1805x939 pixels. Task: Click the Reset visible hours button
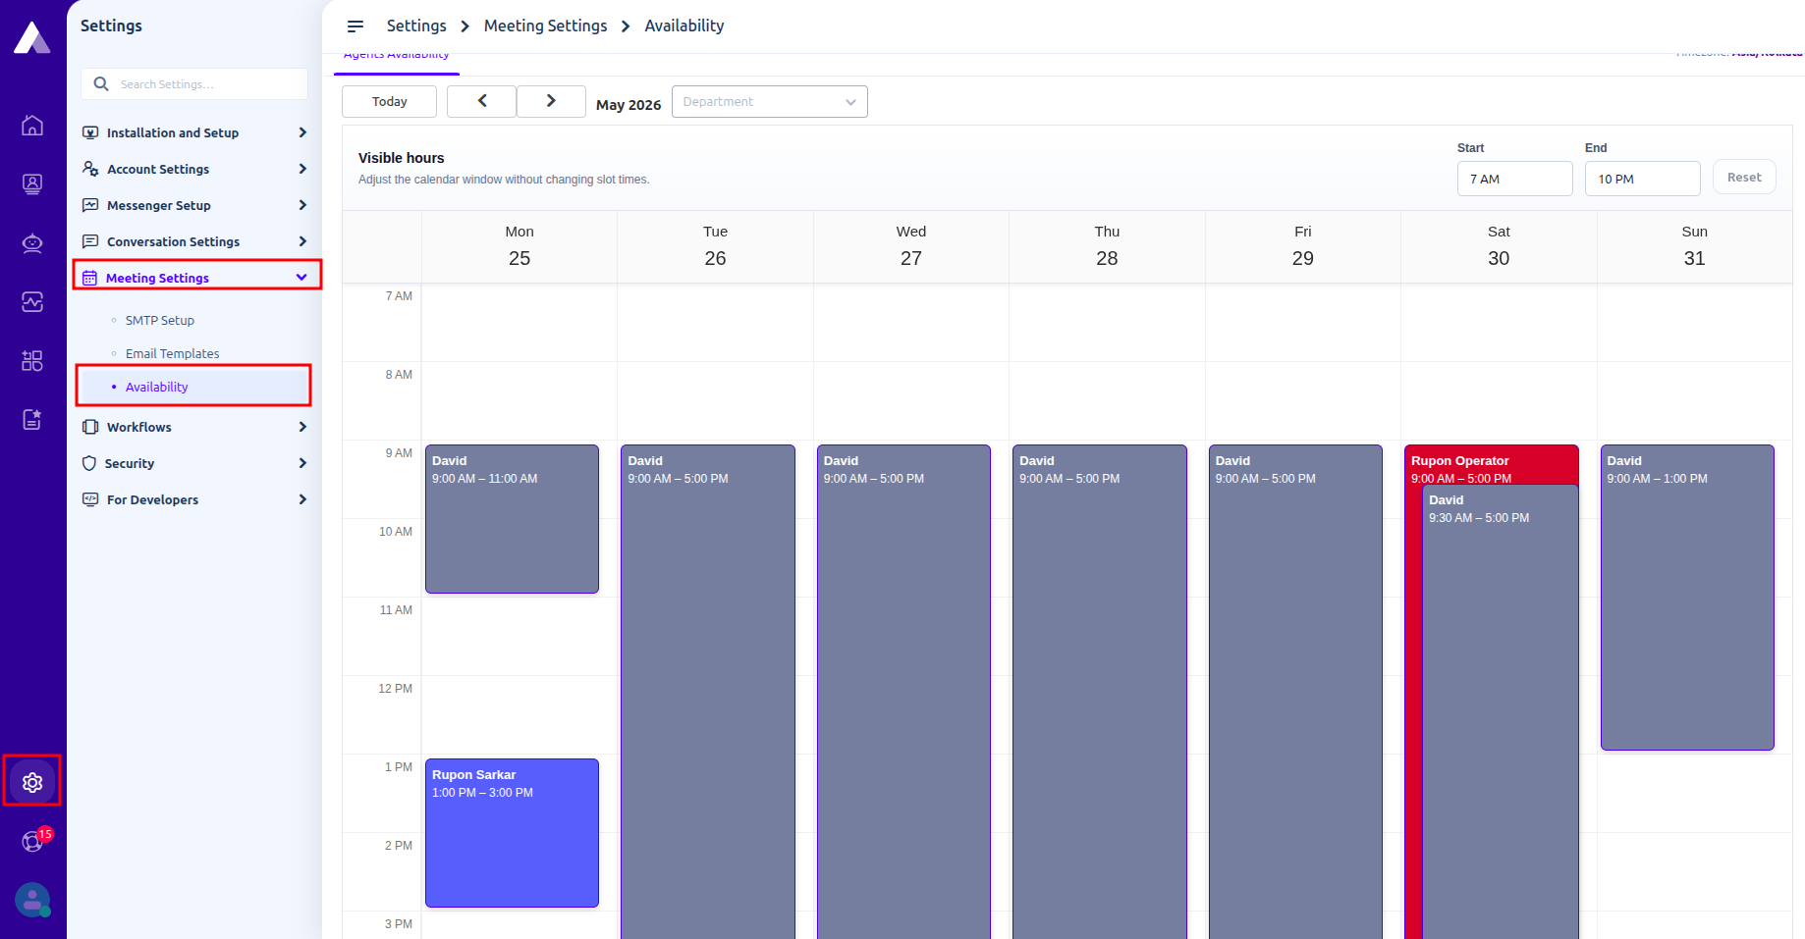[1744, 178]
